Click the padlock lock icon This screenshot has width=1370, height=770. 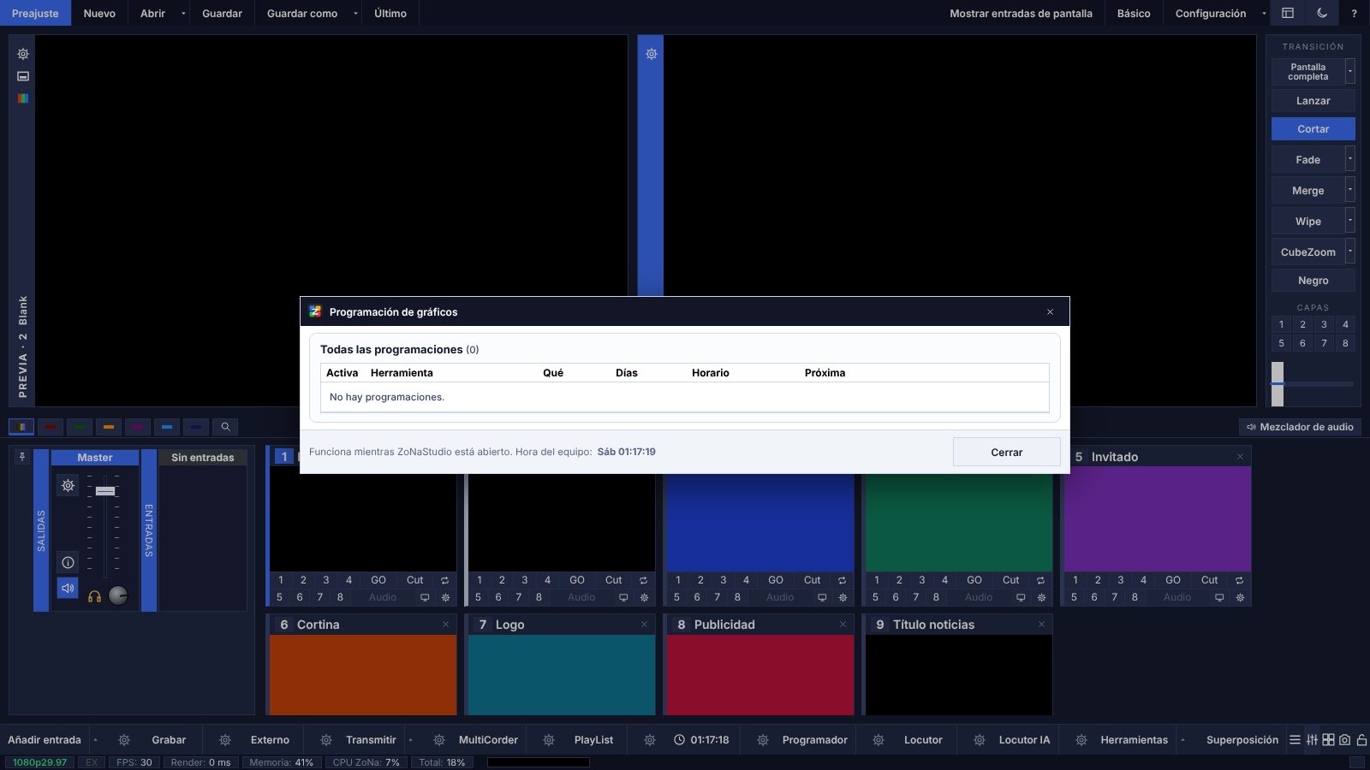[1361, 740]
